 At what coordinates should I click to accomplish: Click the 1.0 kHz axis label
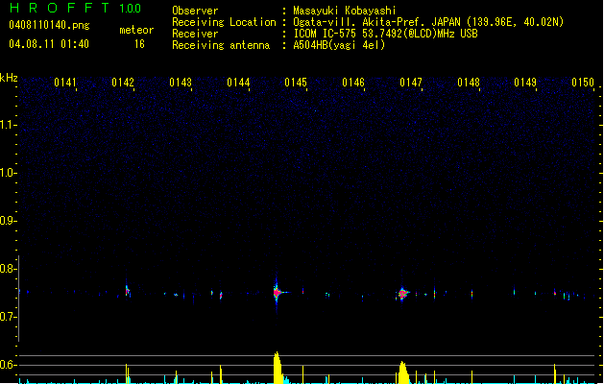8,173
